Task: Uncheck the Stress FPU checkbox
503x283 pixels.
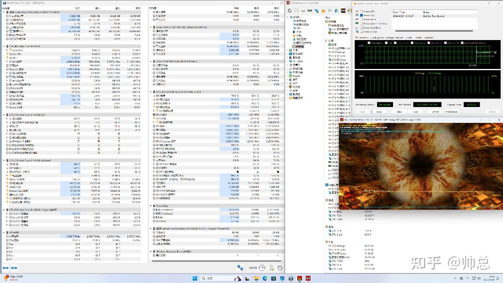Action: [360, 15]
